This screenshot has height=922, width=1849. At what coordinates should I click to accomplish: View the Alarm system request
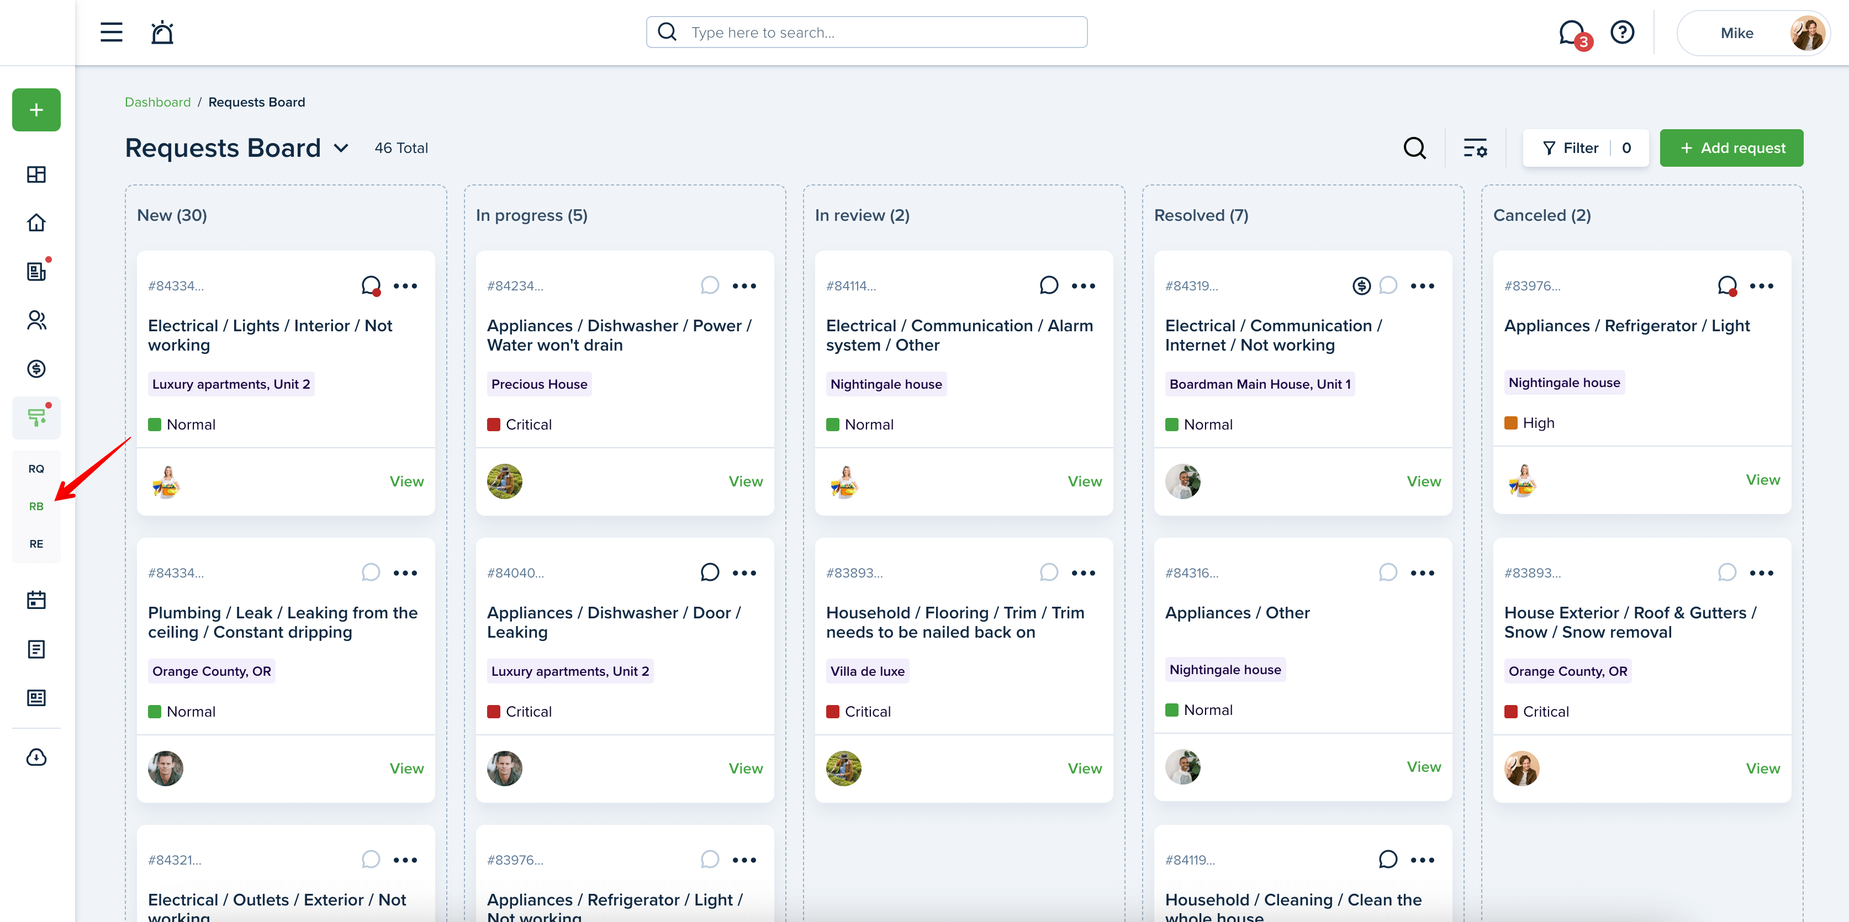[1085, 481]
